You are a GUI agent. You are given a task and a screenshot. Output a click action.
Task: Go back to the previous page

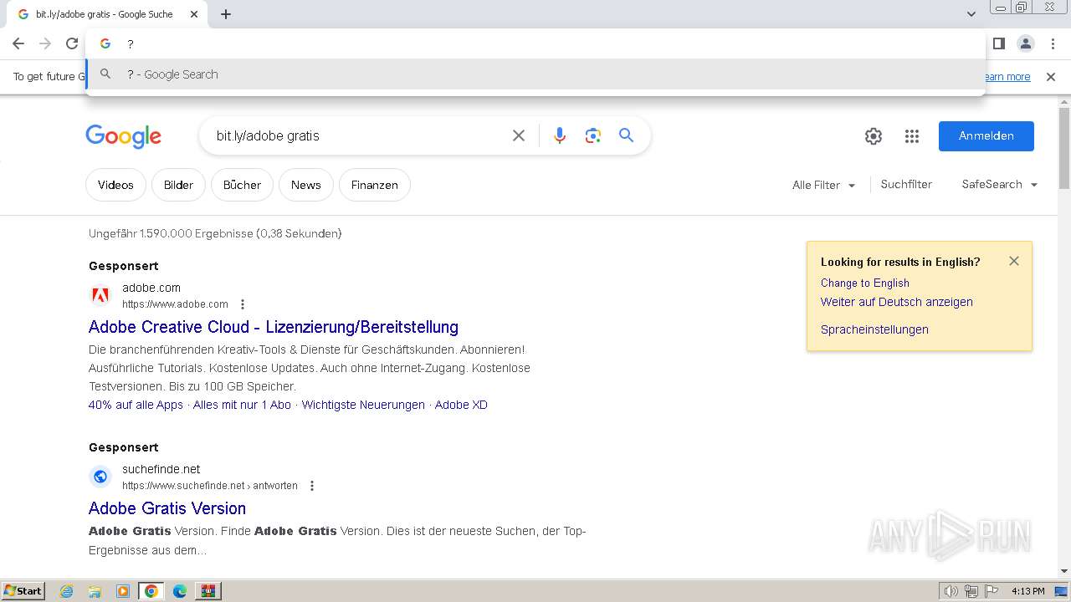click(x=18, y=43)
